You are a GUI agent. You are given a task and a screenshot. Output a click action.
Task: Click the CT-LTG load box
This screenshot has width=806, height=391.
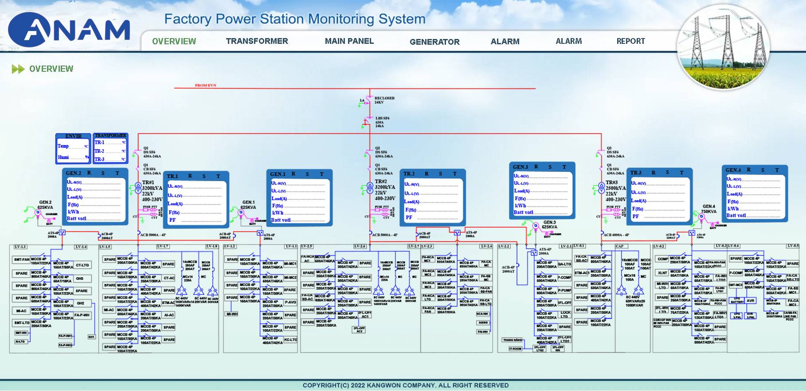tap(82, 265)
